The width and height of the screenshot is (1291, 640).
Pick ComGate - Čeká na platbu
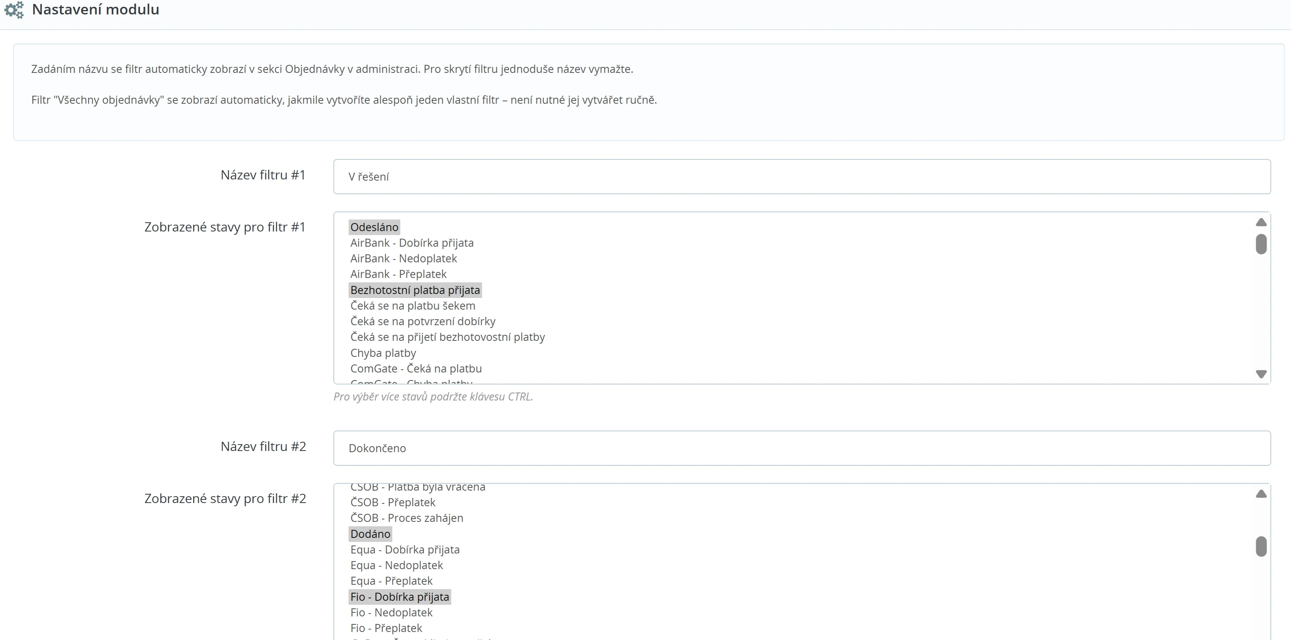(416, 368)
